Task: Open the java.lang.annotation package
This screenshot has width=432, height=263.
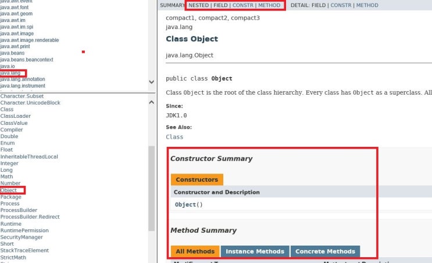Action: point(23,79)
